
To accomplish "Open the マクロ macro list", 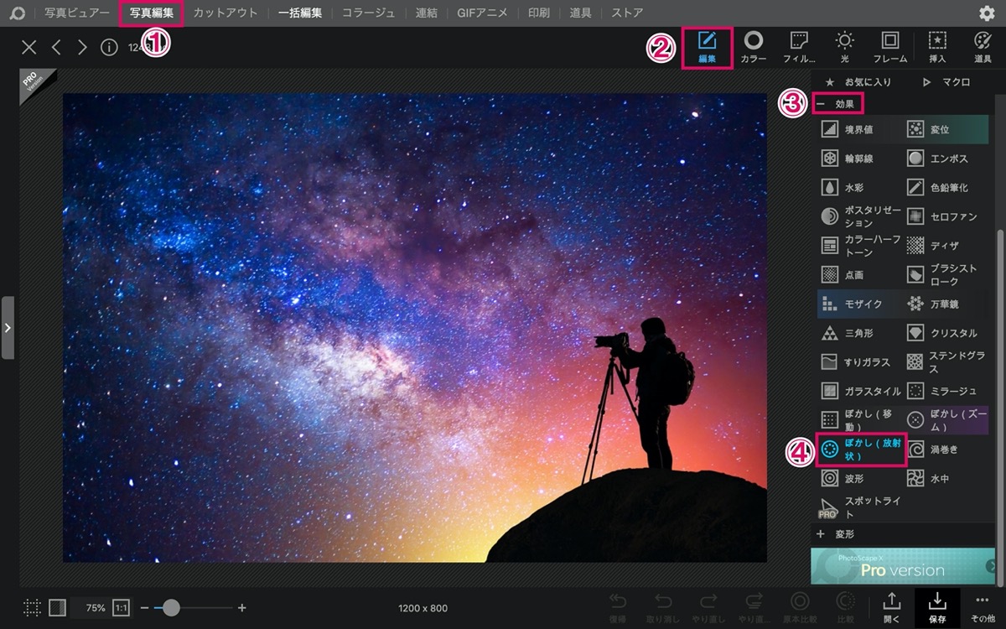I will (947, 82).
